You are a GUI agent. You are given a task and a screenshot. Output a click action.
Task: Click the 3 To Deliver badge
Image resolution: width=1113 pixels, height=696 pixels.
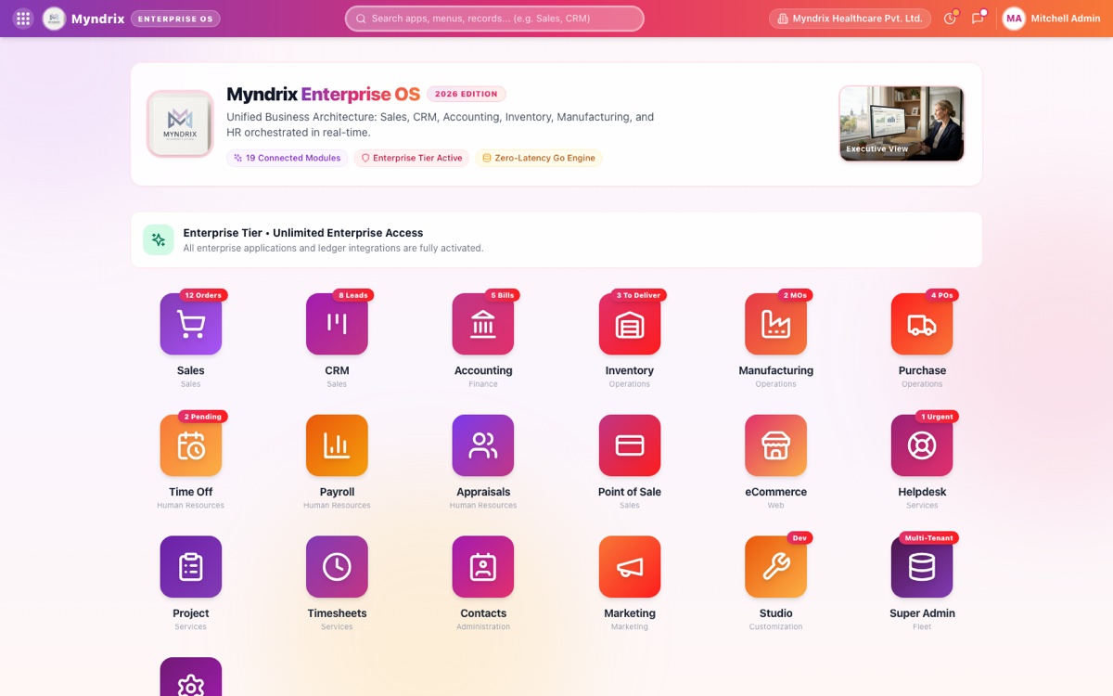click(638, 295)
